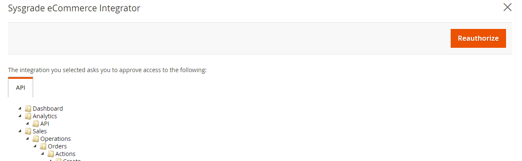Viewport: 522px width, 161px height.
Task: Click the Reauthorize button
Action: 478,38
